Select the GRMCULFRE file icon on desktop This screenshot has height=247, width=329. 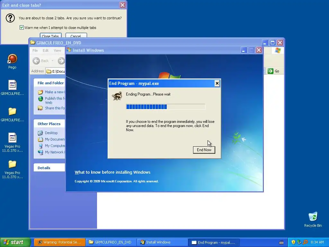(x=12, y=87)
